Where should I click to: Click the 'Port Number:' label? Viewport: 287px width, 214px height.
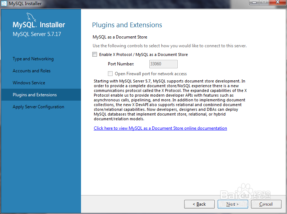pos(121,64)
